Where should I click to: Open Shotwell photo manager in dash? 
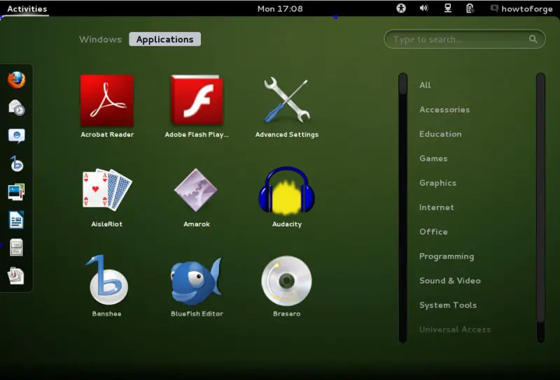16,192
